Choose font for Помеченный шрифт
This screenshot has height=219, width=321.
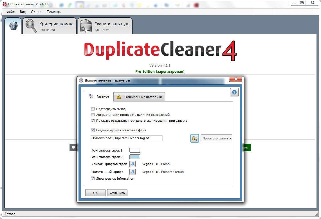[x=133, y=171]
